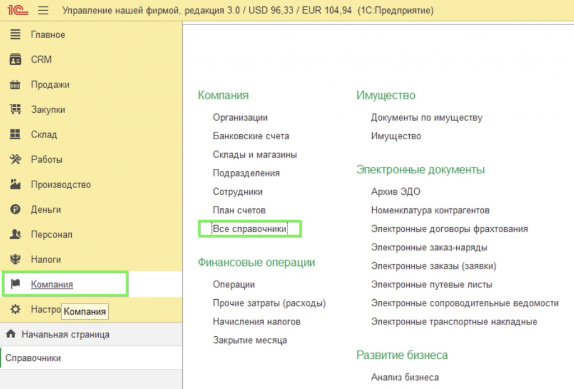Click the Главное section icon

15,34
